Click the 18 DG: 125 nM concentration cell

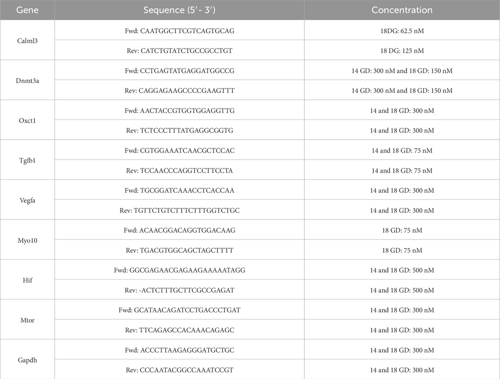402,51
